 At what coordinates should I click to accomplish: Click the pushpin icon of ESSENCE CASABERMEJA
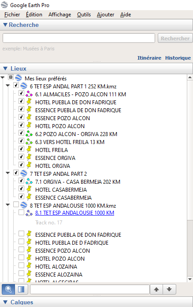coord(29,197)
